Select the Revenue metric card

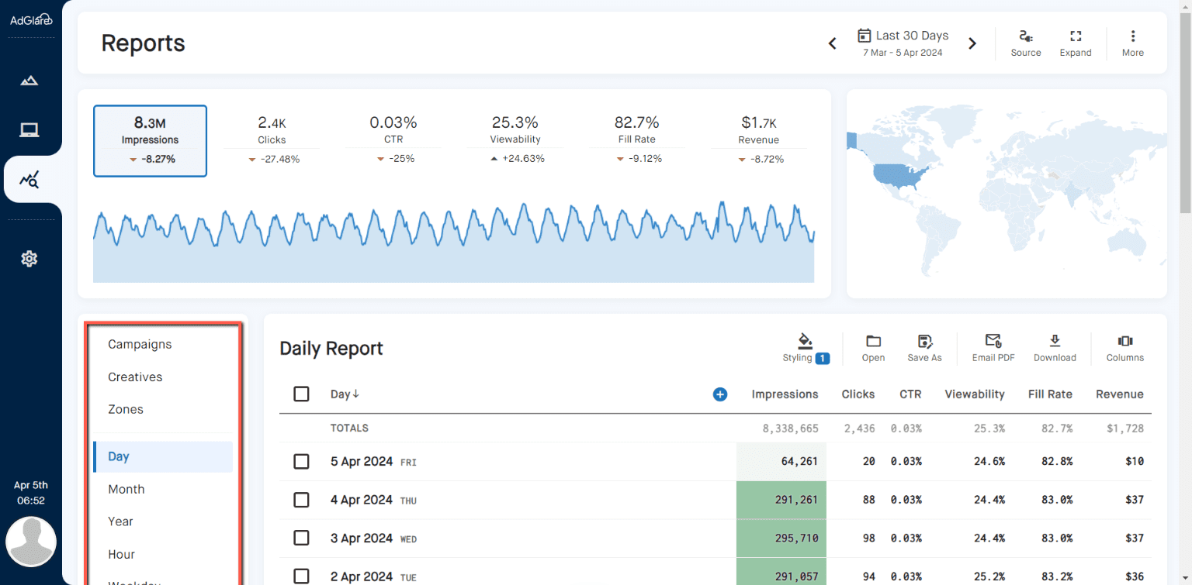click(x=759, y=139)
